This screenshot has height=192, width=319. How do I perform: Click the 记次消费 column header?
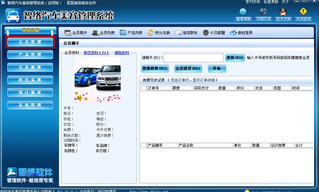(282, 146)
